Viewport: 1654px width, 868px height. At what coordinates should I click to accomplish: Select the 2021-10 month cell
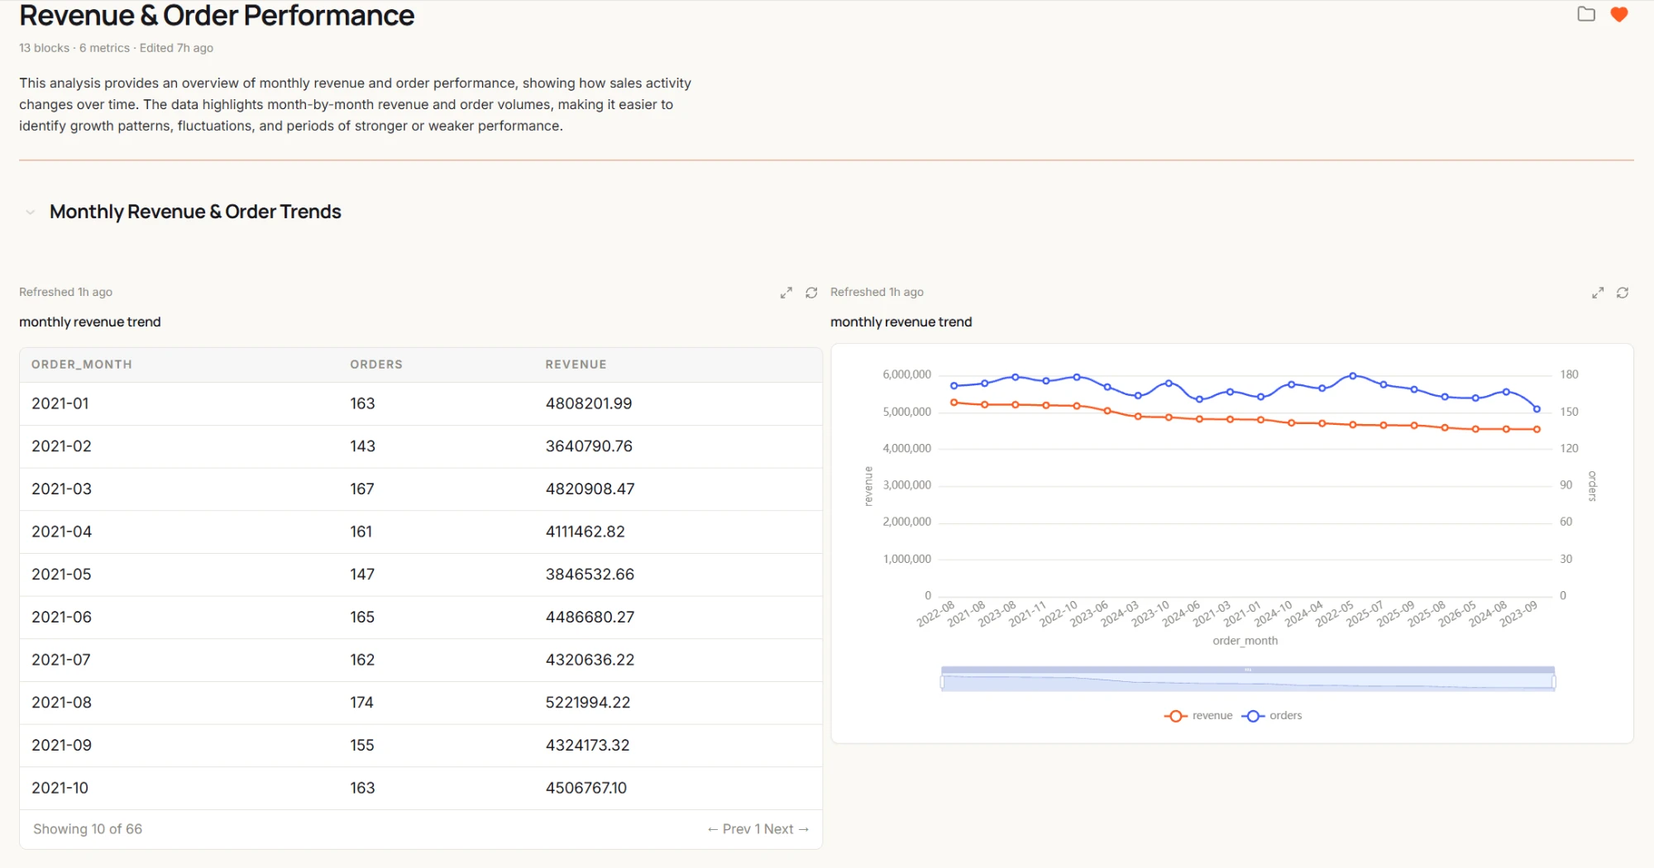click(x=60, y=788)
